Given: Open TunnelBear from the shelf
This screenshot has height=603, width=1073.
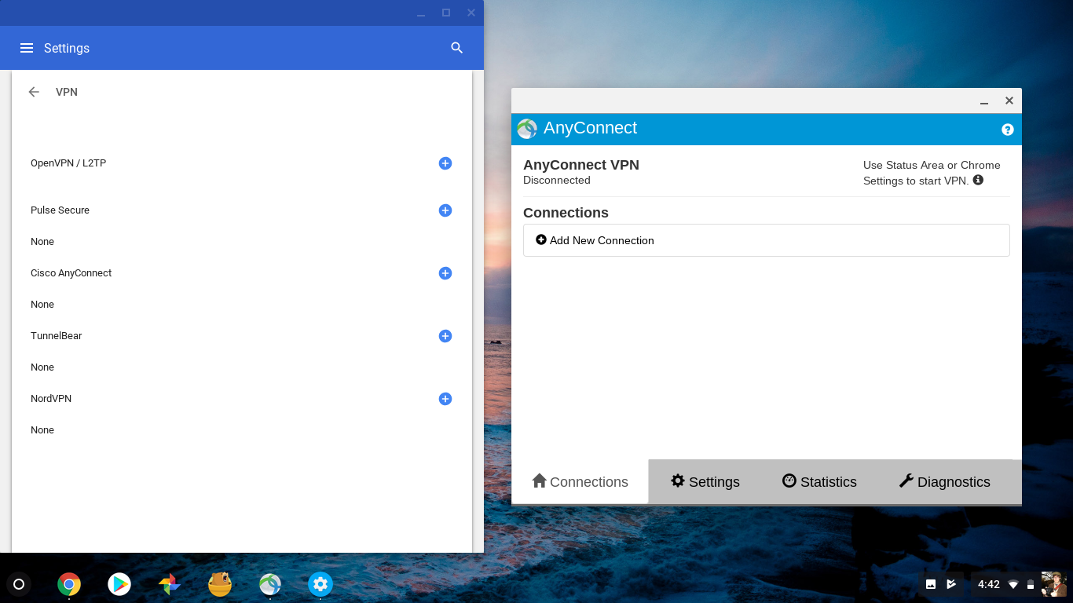Looking at the screenshot, I should pyautogui.click(x=220, y=584).
